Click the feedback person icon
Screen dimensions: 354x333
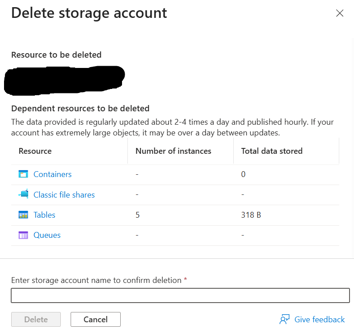pos(284,319)
